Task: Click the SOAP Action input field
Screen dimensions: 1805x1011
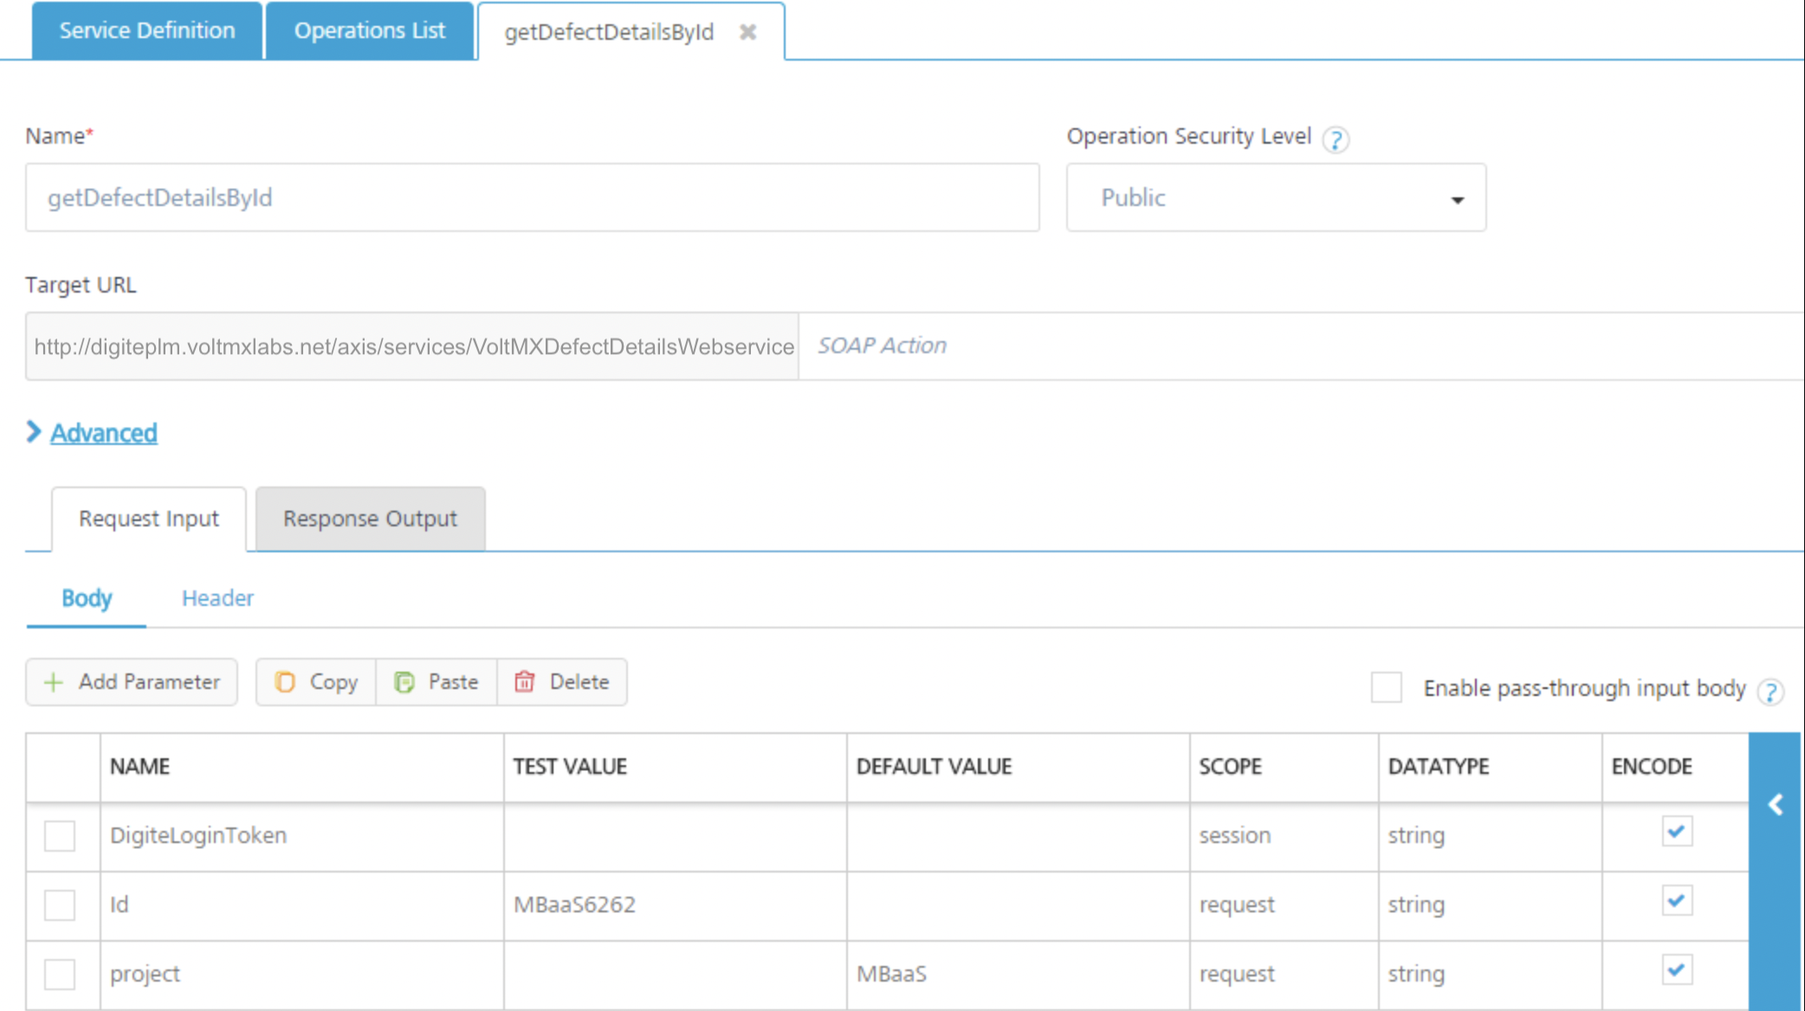Action: [1299, 346]
